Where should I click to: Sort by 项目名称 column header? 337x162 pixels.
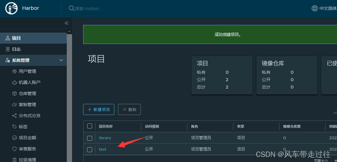pos(106,126)
